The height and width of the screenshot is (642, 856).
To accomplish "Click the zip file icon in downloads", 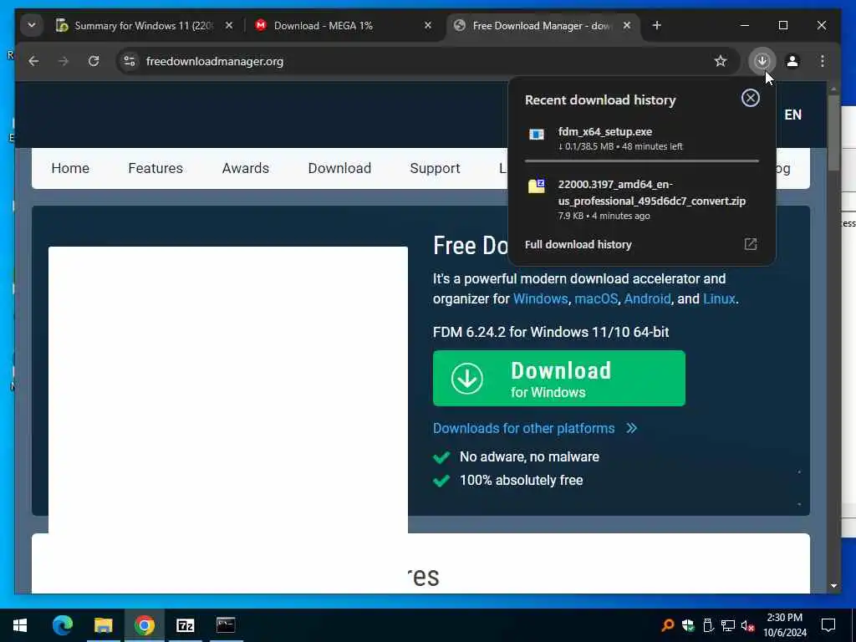I will tap(537, 186).
